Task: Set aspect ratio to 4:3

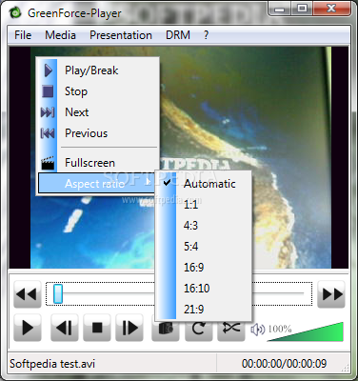Action: pyautogui.click(x=204, y=226)
